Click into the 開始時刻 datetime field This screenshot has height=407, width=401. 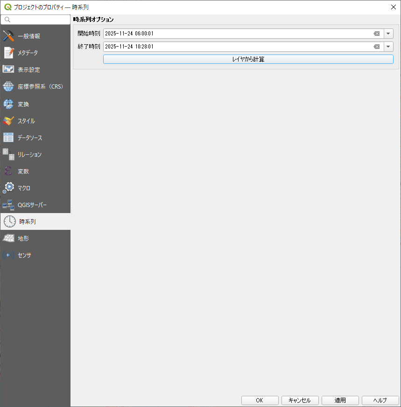pos(233,34)
